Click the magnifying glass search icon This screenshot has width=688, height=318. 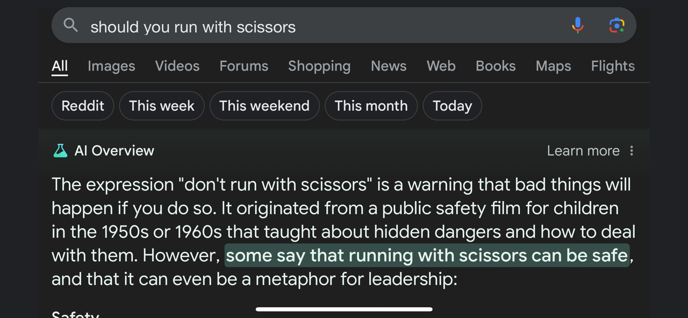(70, 25)
